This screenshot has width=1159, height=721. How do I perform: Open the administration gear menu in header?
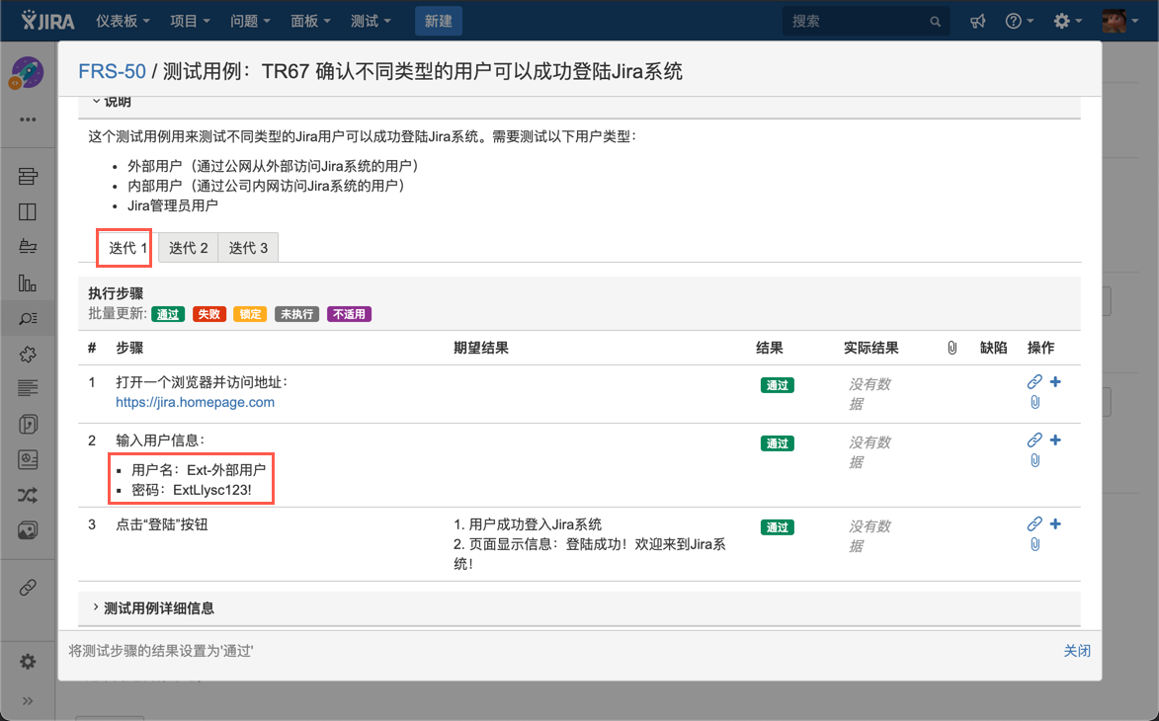coord(1067,22)
